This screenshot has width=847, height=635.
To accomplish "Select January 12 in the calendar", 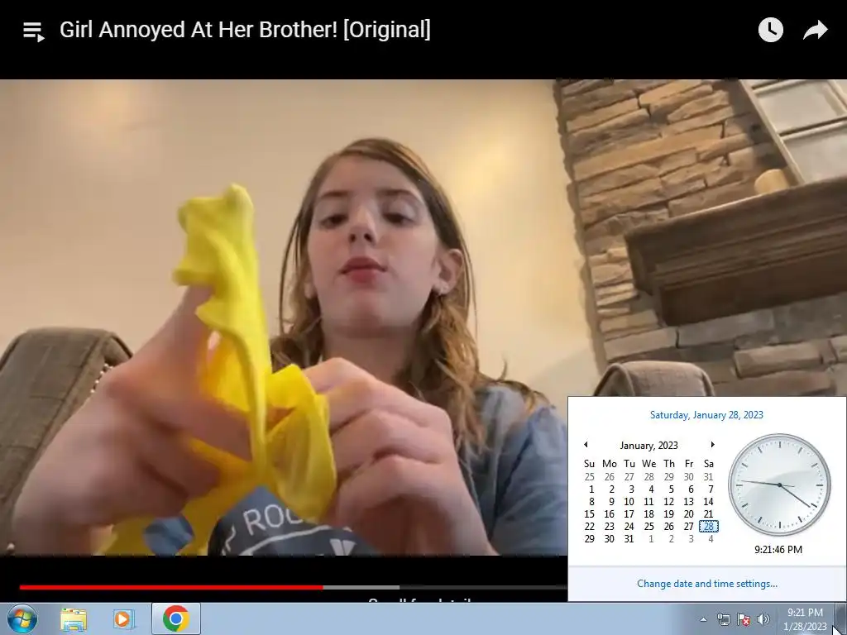I will [668, 502].
